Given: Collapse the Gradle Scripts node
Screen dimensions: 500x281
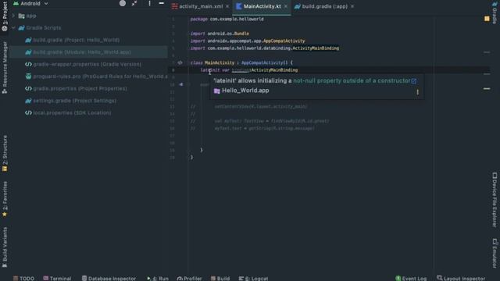Looking at the screenshot, I should (13, 28).
